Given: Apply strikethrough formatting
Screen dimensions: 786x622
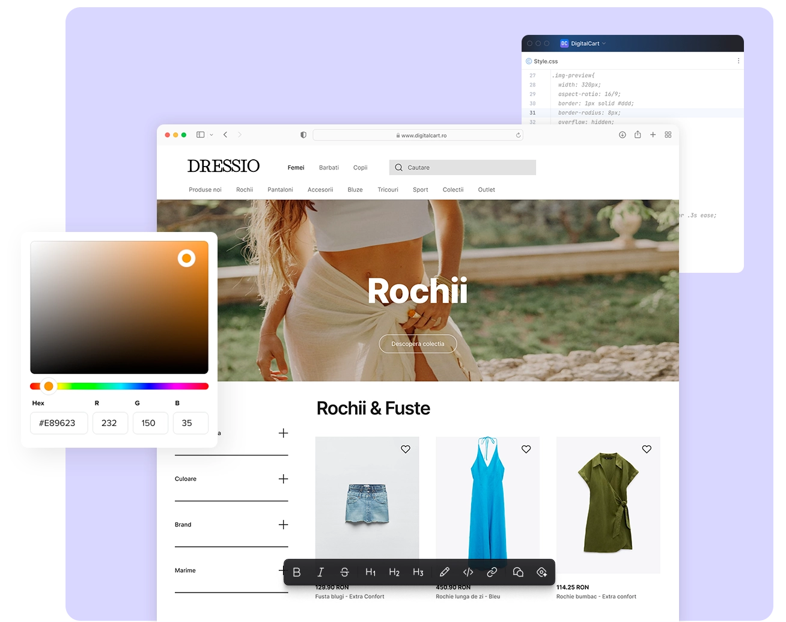Looking at the screenshot, I should (x=344, y=572).
